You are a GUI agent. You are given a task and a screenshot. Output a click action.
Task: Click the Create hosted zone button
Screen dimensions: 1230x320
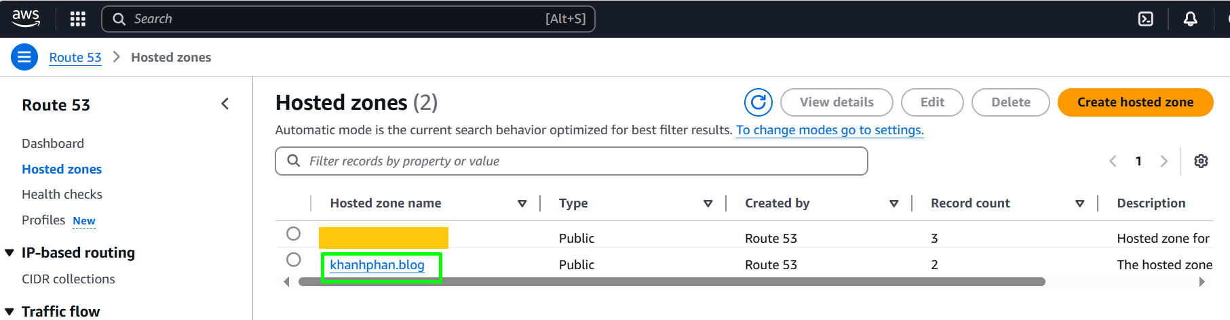coord(1135,102)
